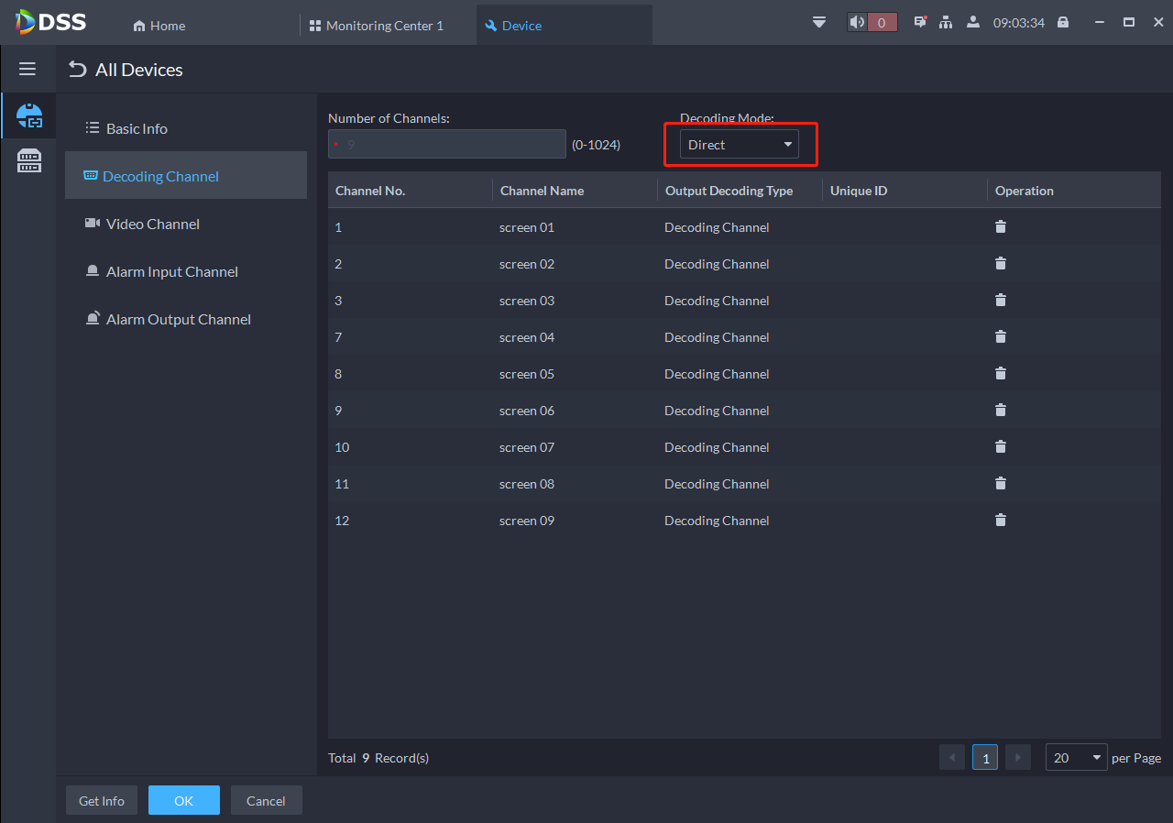Select Decoding Channel type for screen 06
The width and height of the screenshot is (1173, 823).
tap(717, 411)
